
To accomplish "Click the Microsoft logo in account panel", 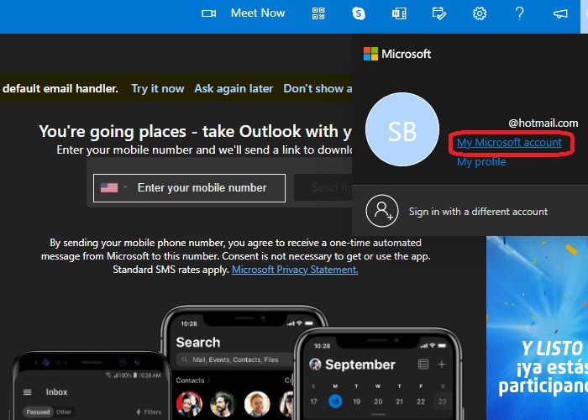I will coord(397,54).
